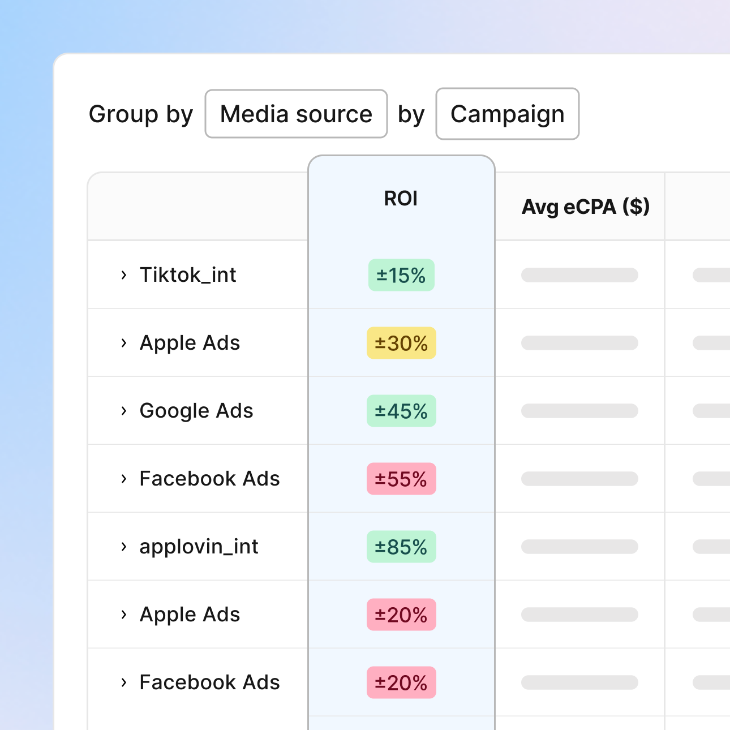Select the applovin_int media source label

pyautogui.click(x=199, y=547)
